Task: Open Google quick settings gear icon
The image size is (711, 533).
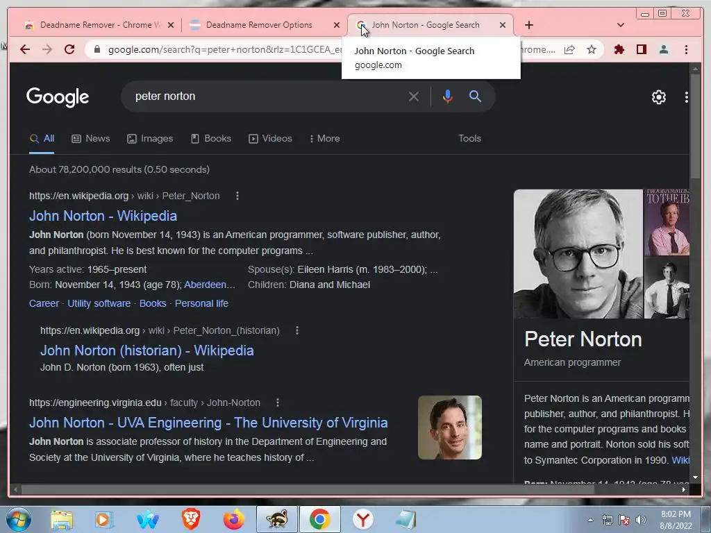Action: point(658,96)
